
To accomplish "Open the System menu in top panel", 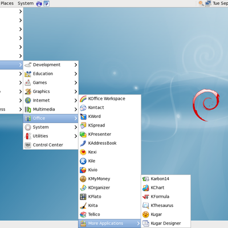I will 26,3.
